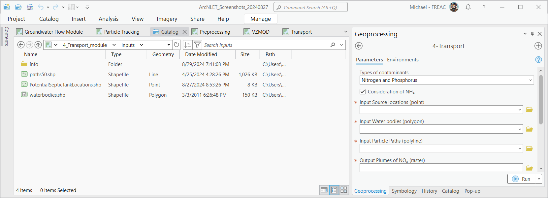The height and width of the screenshot is (198, 548).
Task: Click the New Project icon in title bar
Action: coord(7,7)
